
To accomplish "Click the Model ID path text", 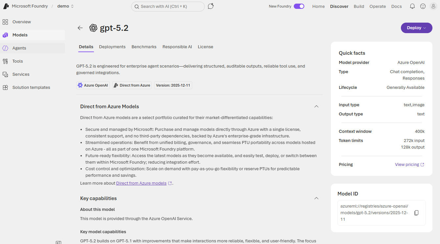I will [374, 213].
